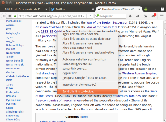Open the extension icon with red badge
This screenshot has width=166, height=122.
(x=154, y=16)
